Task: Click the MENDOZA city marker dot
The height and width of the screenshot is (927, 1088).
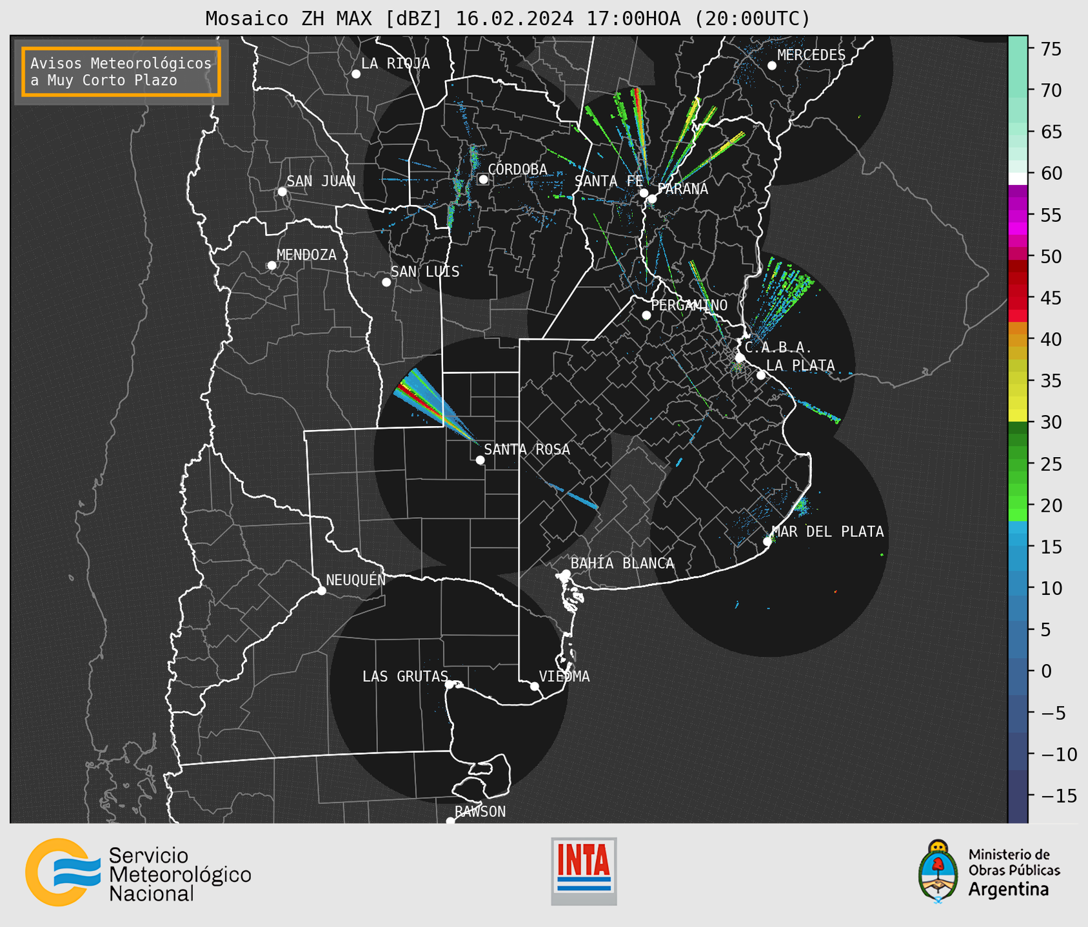Action: coord(272,266)
